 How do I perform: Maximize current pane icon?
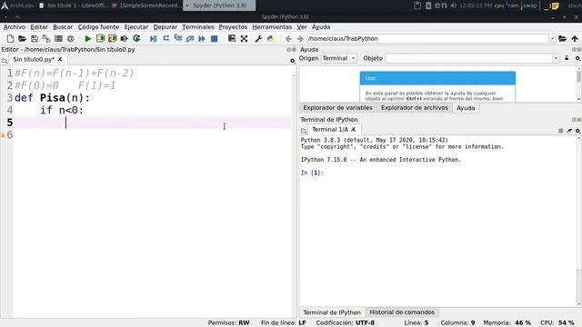[232, 38]
